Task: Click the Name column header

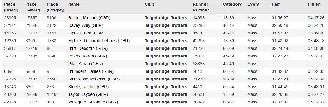Action: coord(74,4)
